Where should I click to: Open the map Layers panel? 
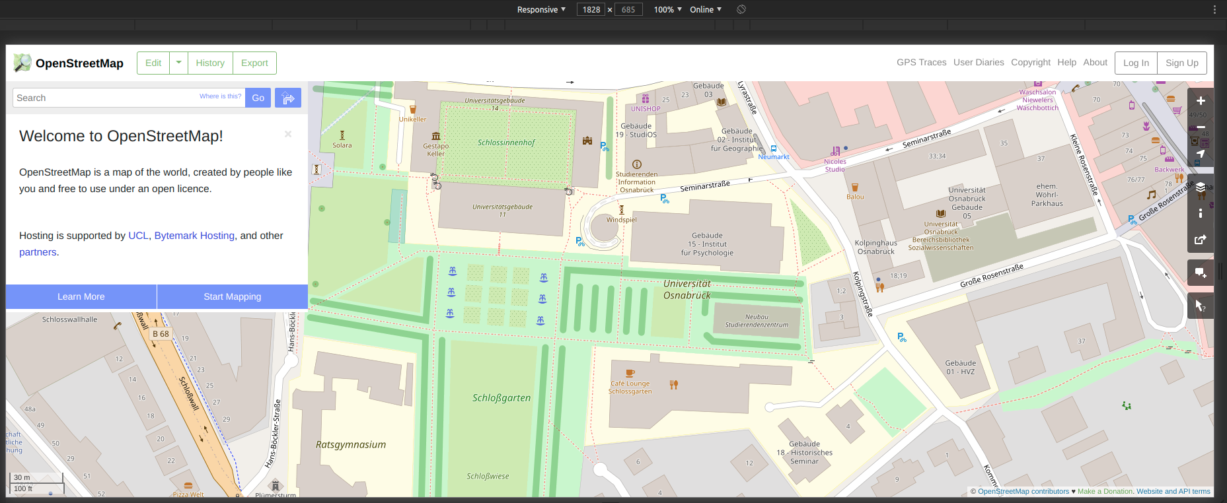click(1201, 187)
